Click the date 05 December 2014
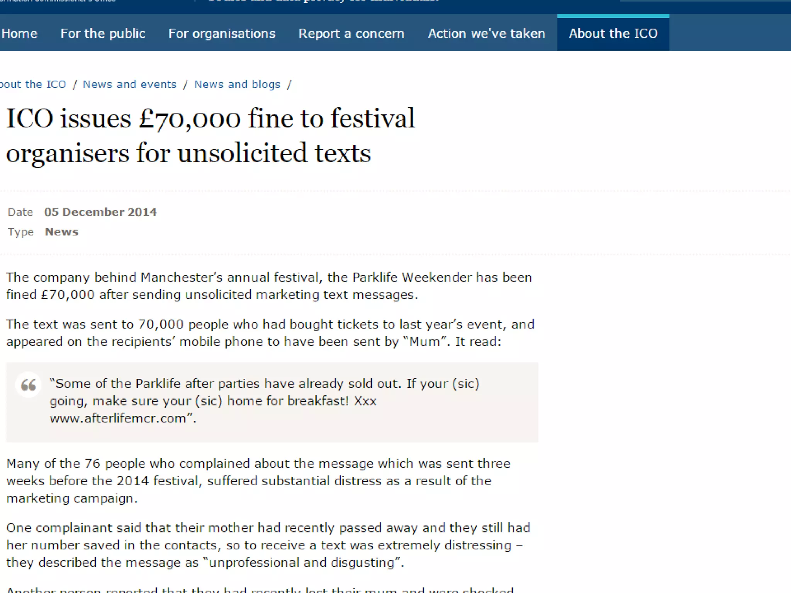Screen dimensions: 791x593 tap(100, 212)
